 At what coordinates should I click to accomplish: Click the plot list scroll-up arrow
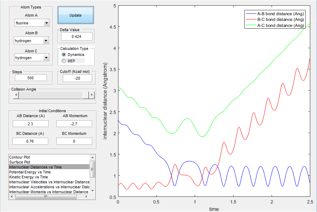point(93,157)
